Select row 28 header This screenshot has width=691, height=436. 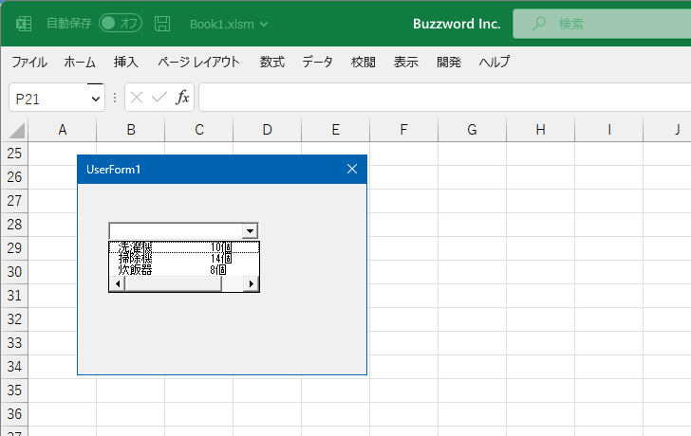pos(14,225)
